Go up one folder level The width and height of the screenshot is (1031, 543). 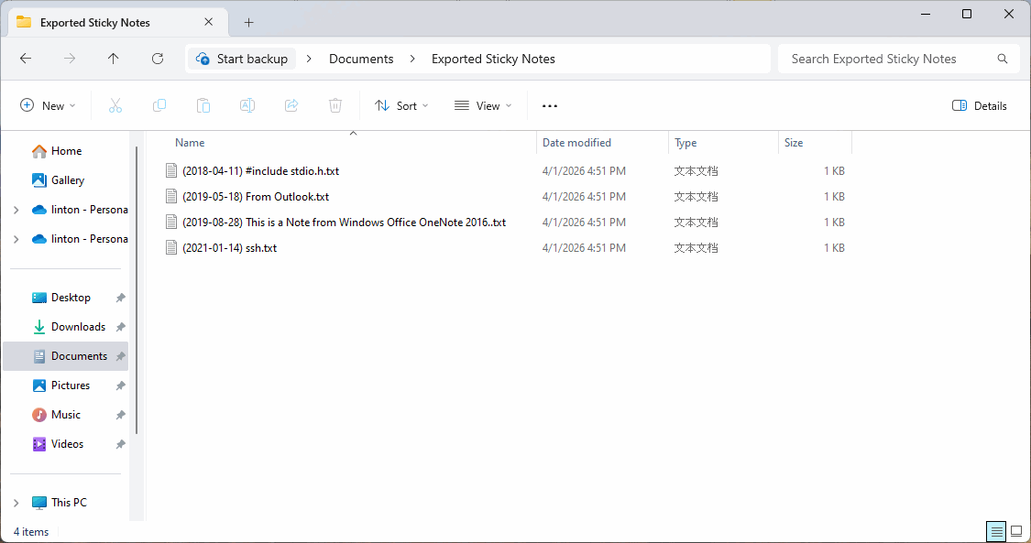(x=114, y=59)
